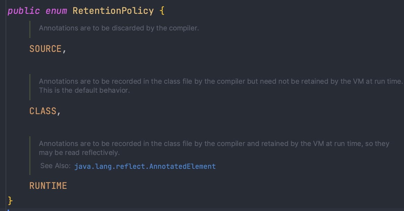Click the 'need not be retained' doc line

coord(221,81)
